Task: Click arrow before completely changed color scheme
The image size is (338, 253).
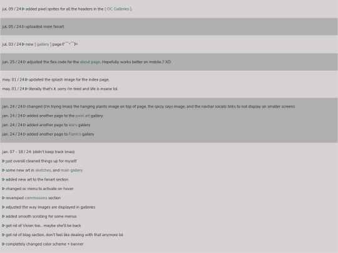Action: coord(4,244)
